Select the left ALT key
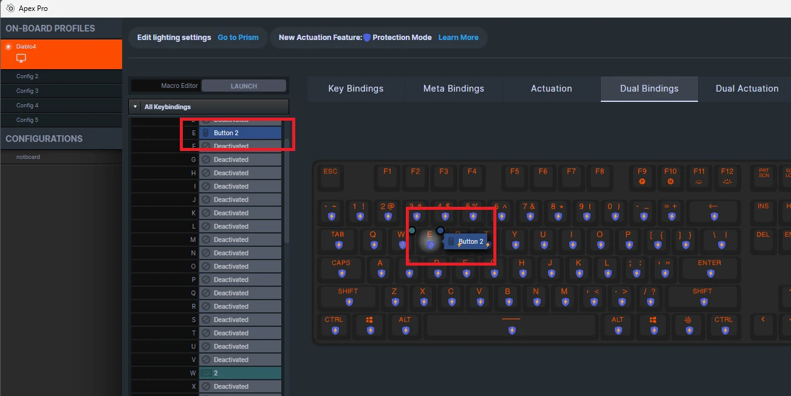The height and width of the screenshot is (396, 791). tap(405, 326)
